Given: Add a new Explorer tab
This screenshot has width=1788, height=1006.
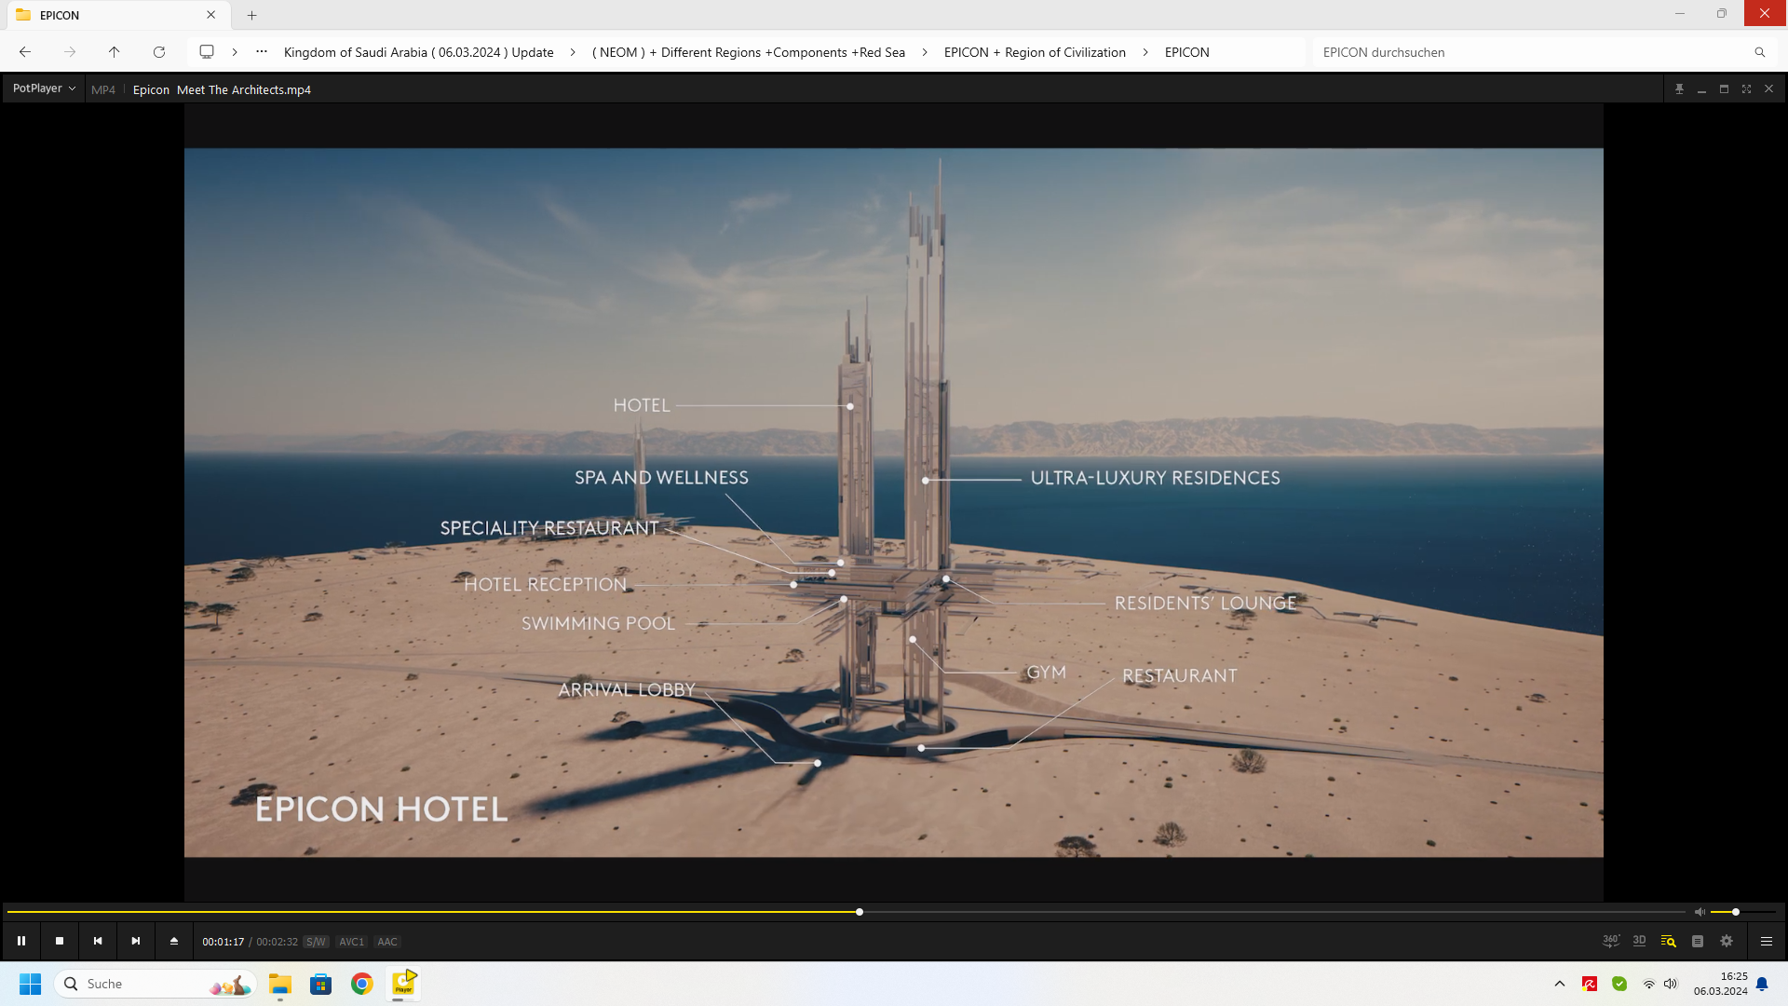Looking at the screenshot, I should click(x=251, y=15).
